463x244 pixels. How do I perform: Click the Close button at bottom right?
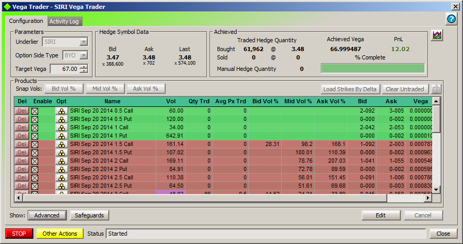tap(443, 234)
